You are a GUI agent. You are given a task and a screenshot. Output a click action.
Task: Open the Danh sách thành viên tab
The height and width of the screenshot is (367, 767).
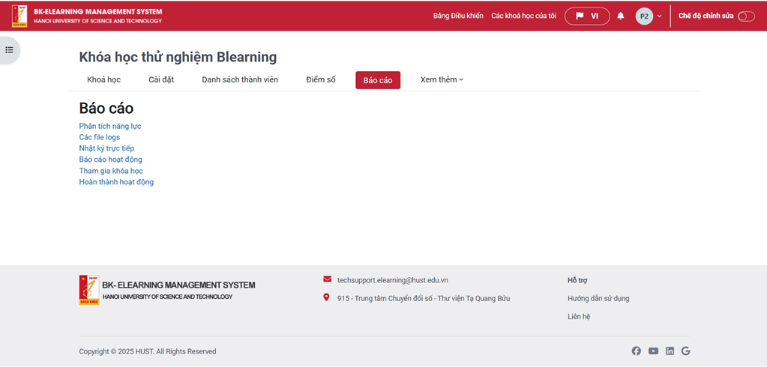tap(240, 79)
